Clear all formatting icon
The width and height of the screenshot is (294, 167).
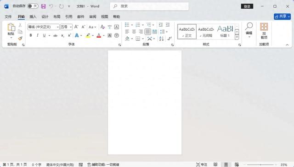(x=102, y=27)
